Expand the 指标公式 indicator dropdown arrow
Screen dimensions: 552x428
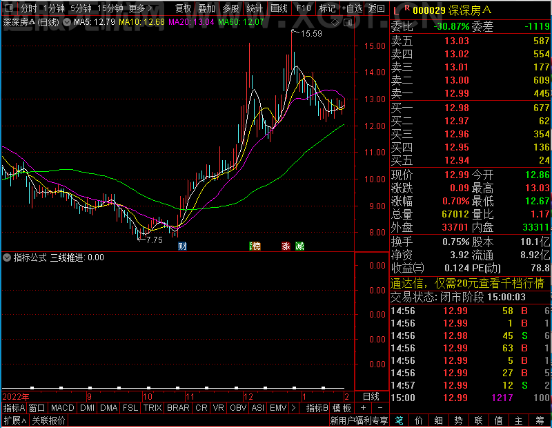pyautogui.click(x=7, y=257)
